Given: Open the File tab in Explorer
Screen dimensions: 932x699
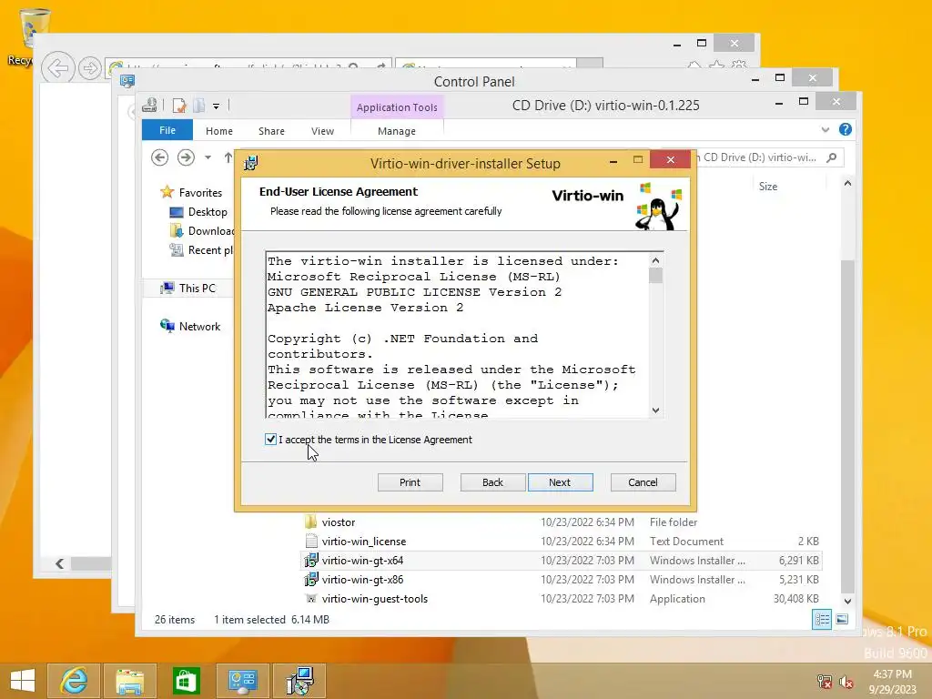Looking at the screenshot, I should (167, 130).
